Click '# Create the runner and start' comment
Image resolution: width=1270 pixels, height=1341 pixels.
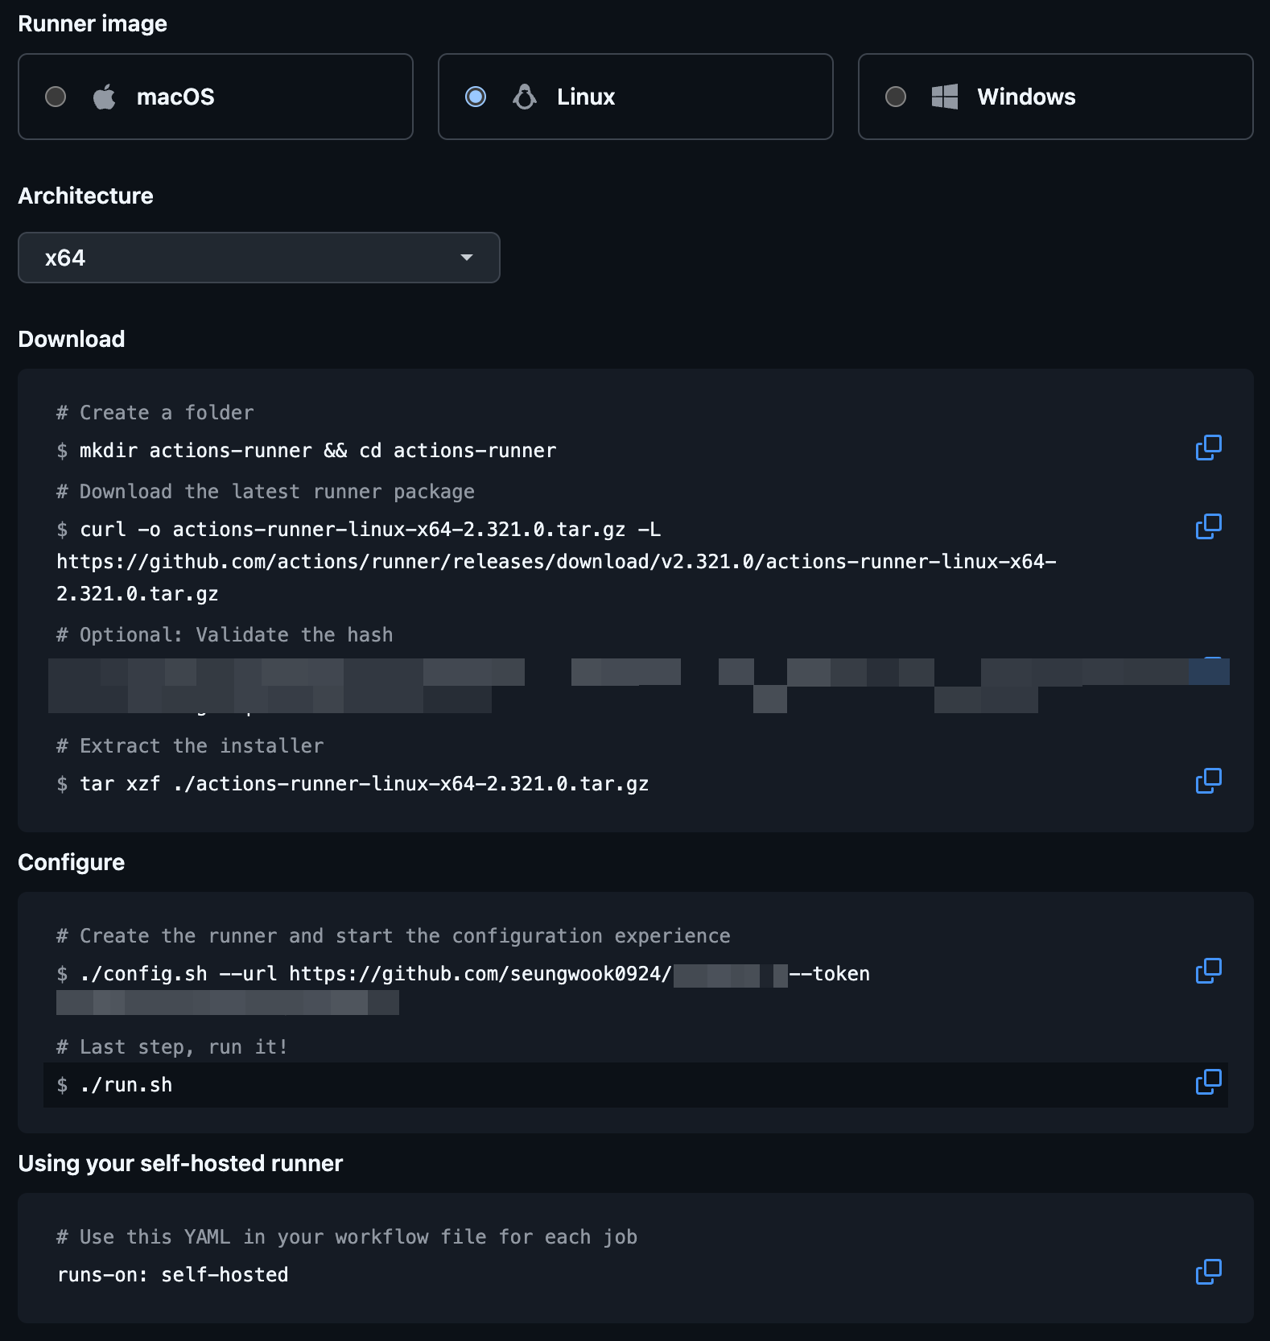point(394,936)
